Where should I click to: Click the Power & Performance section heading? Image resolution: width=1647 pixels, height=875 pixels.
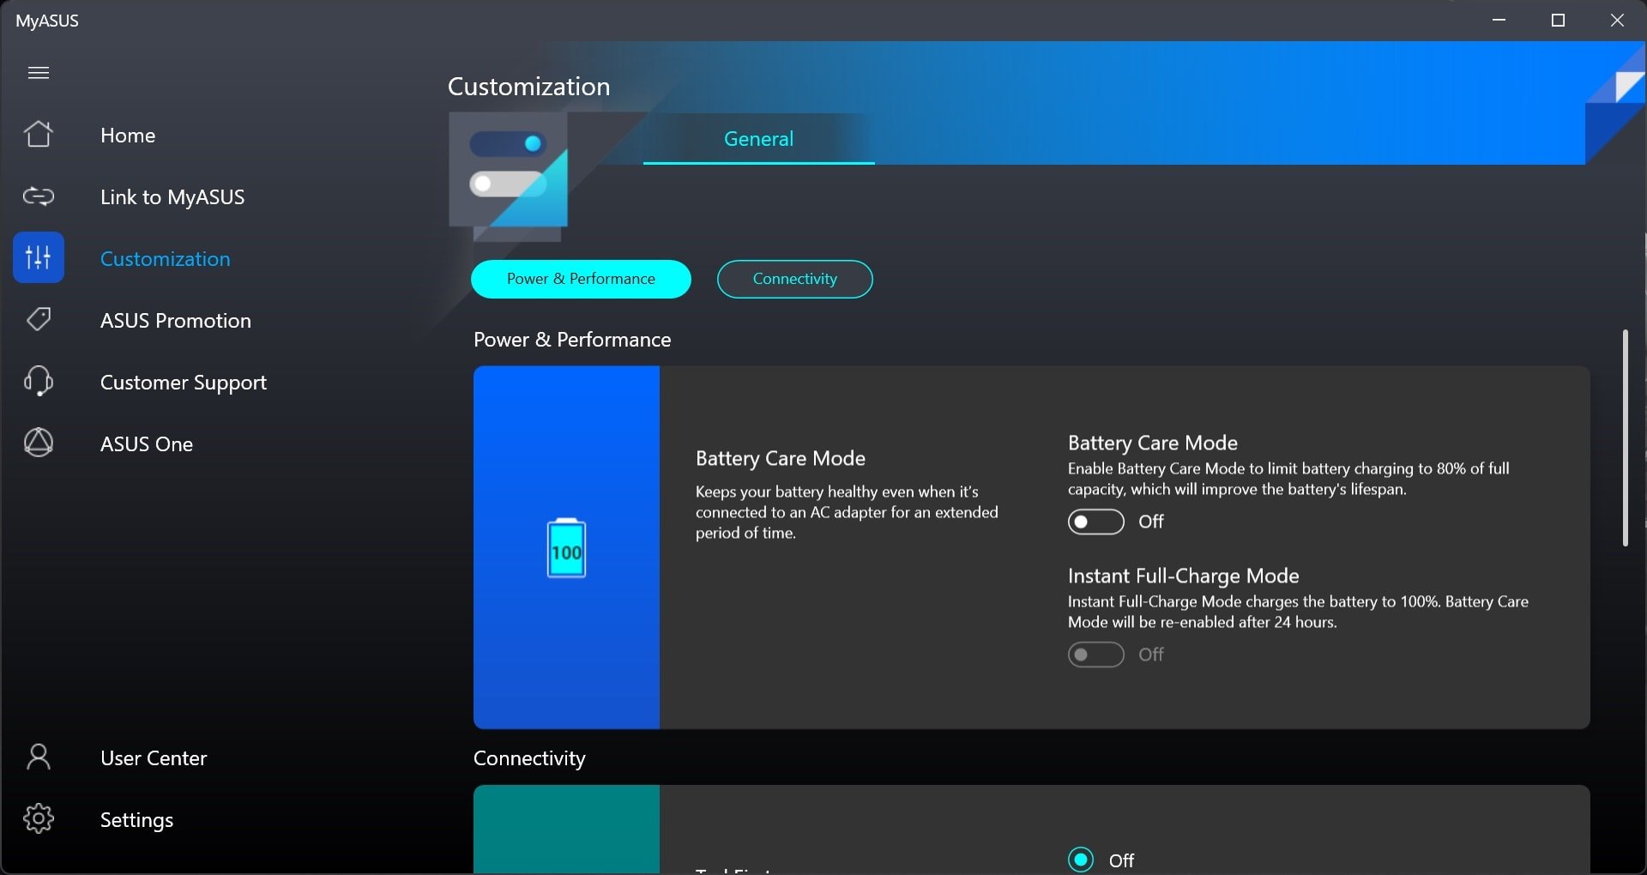572,340
